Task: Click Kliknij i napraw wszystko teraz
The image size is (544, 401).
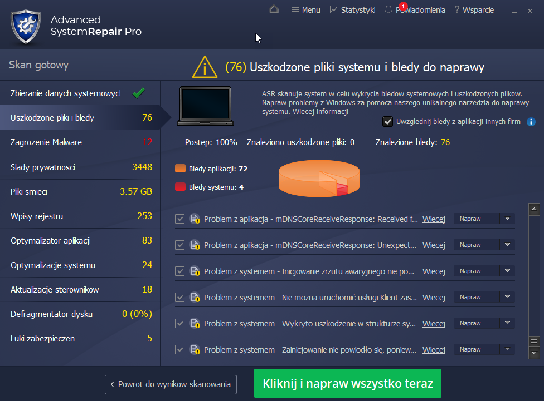Action: [x=348, y=383]
